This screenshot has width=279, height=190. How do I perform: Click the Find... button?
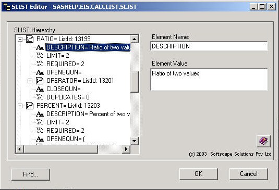(31, 174)
